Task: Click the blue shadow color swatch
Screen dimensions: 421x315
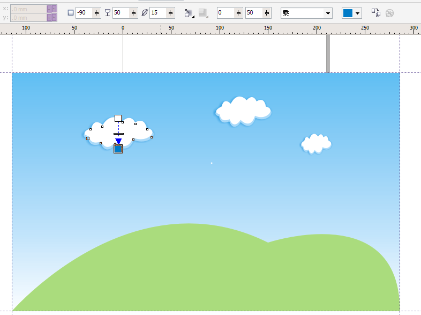Action: tap(348, 13)
